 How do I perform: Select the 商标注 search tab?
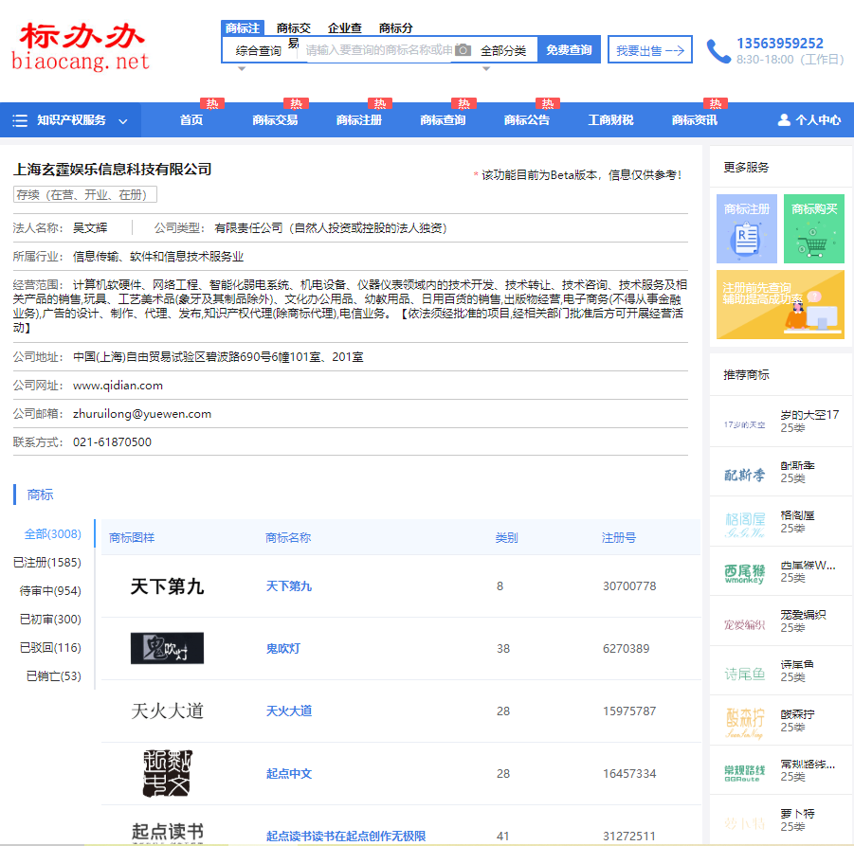point(243,27)
